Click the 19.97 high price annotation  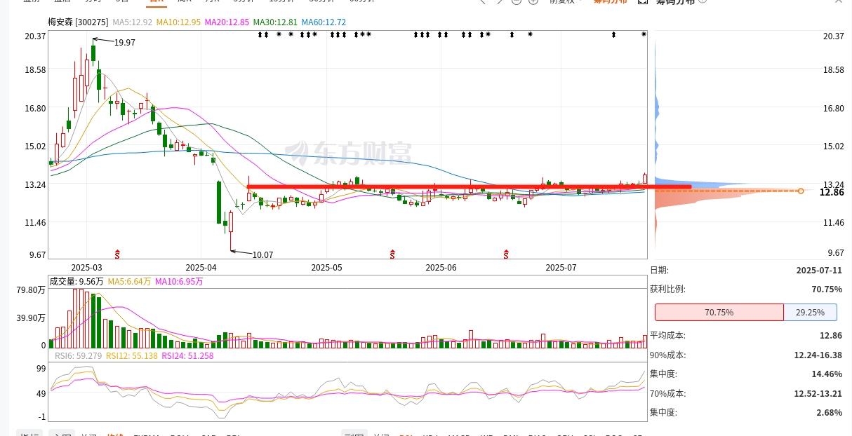[x=125, y=43]
